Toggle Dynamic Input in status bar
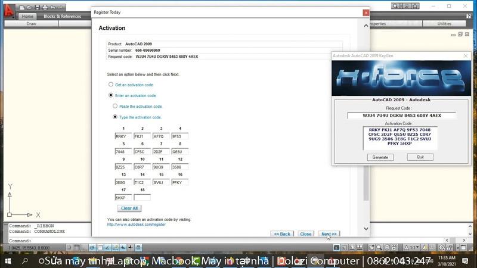This screenshot has height=268, width=477. (123, 248)
